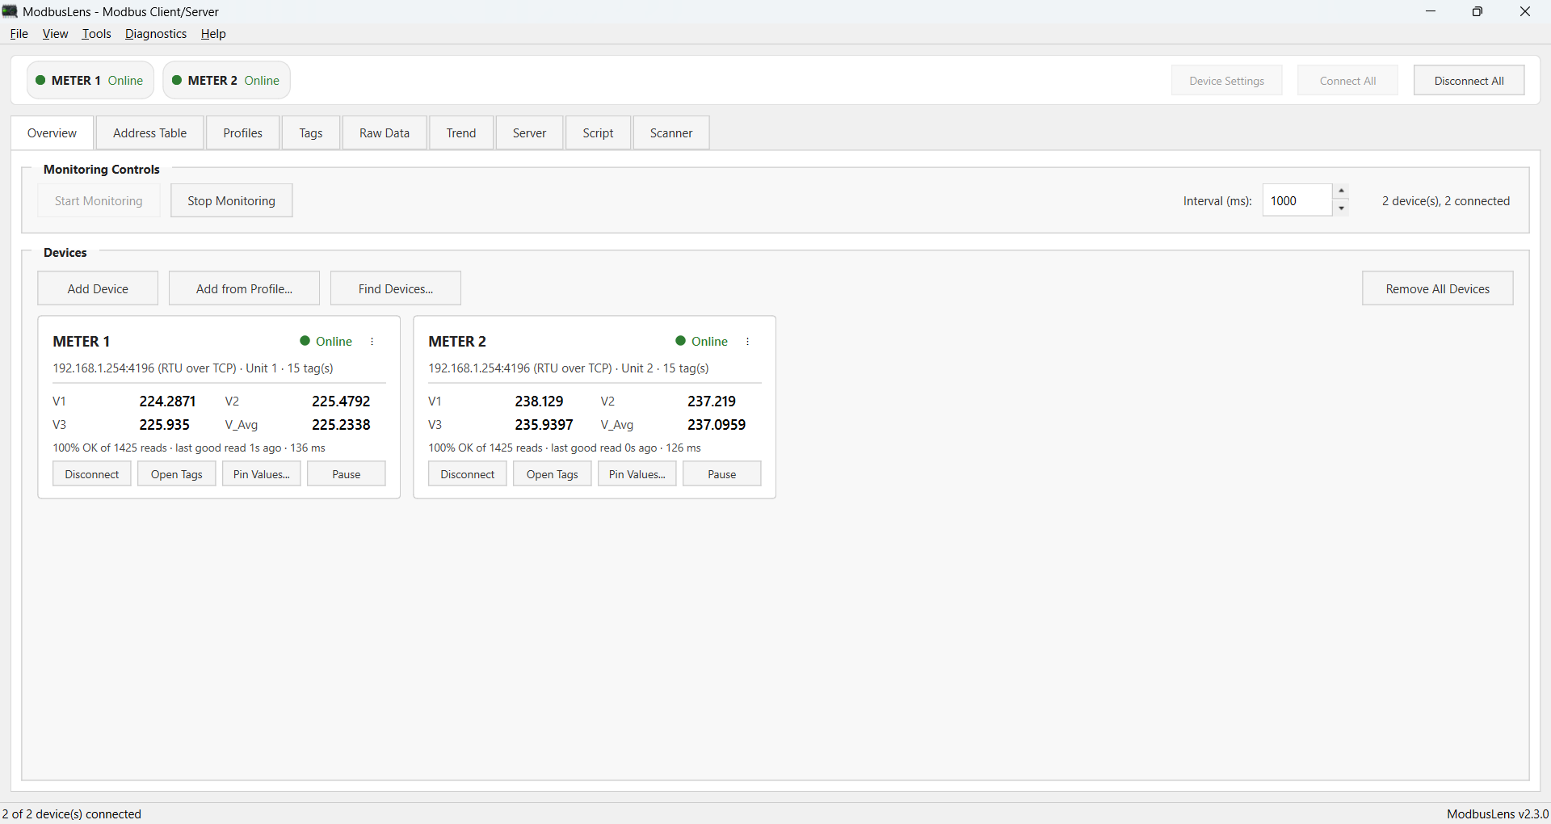Click the Device Settings button
The width and height of the screenshot is (1551, 824).
[x=1227, y=81]
